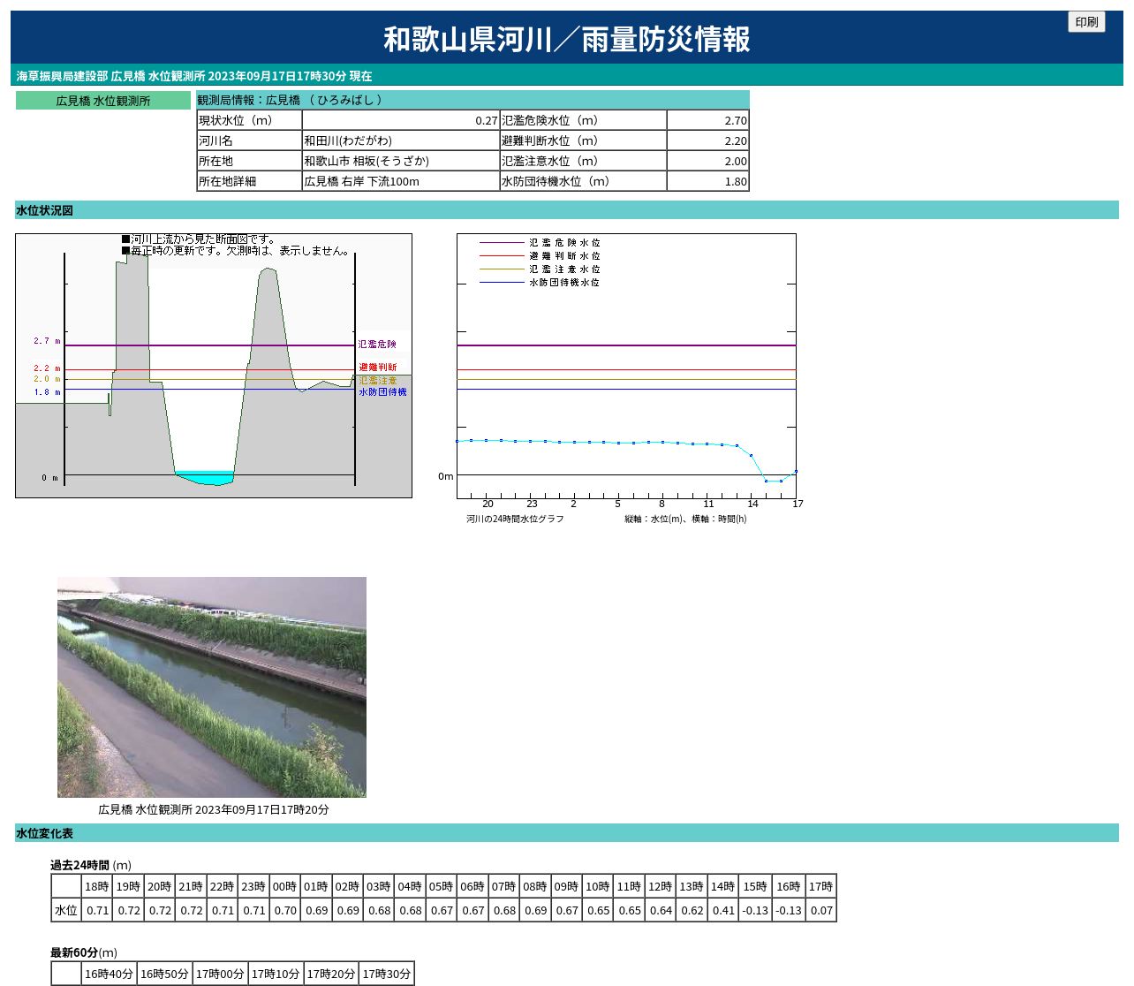Open the river camera photo
The height and width of the screenshot is (986, 1134).
(212, 687)
